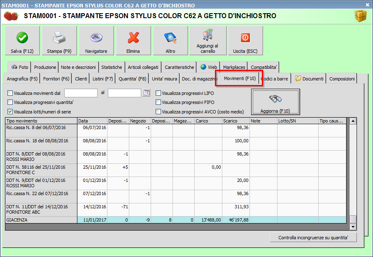
Task: Click the Negozio column header
Action: coord(140,121)
